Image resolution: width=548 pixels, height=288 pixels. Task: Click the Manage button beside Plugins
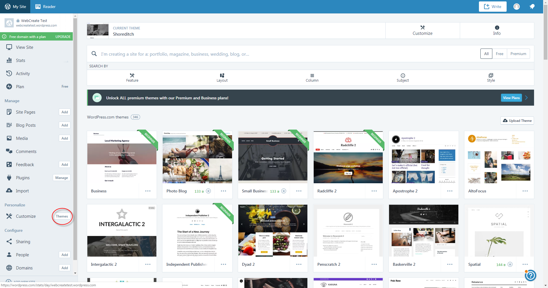pyautogui.click(x=62, y=178)
